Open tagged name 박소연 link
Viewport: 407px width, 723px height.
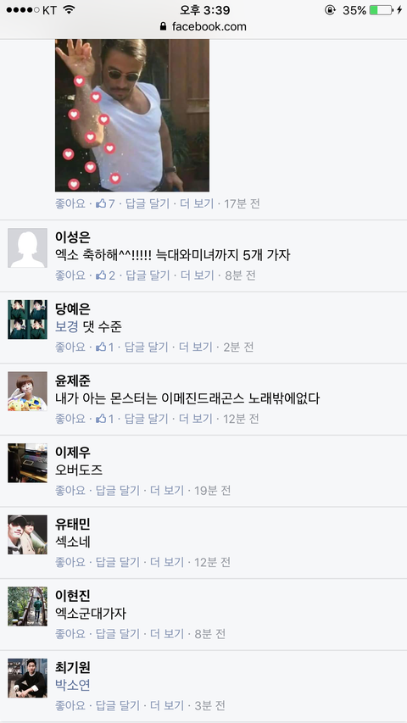click(x=73, y=685)
